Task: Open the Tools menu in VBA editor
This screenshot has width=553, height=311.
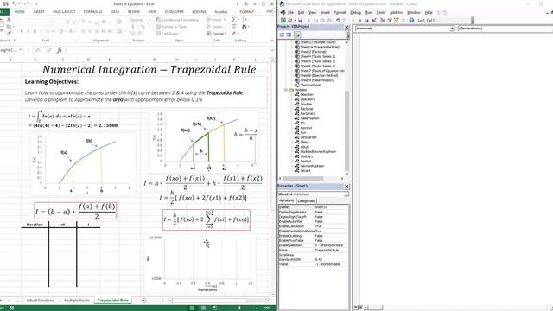Action: (x=381, y=12)
